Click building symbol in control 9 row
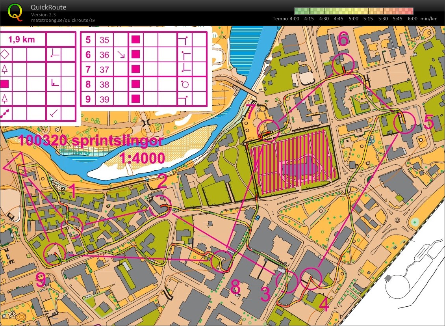The image size is (445, 326). pyautogui.click(x=135, y=99)
